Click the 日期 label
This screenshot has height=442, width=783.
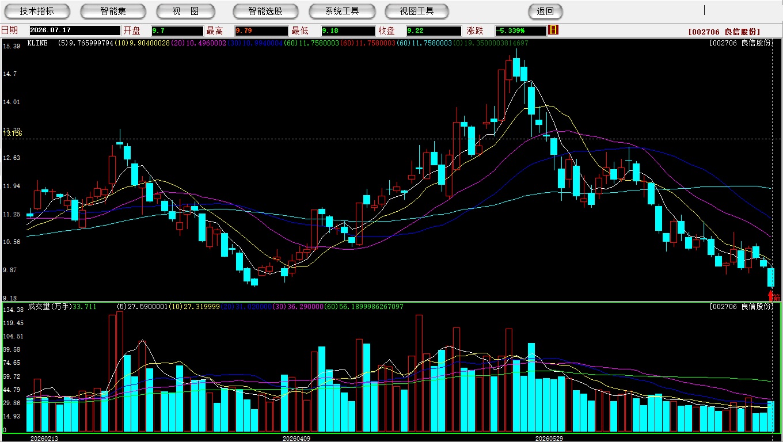point(10,31)
